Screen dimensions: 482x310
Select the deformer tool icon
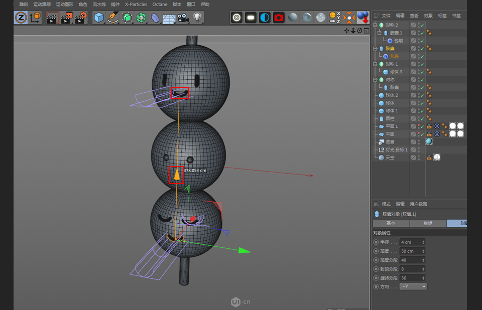[x=156, y=18]
